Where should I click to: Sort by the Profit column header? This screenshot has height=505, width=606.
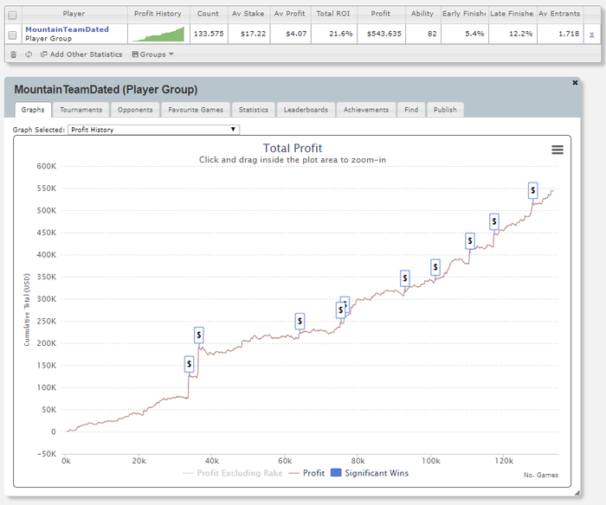click(x=381, y=14)
